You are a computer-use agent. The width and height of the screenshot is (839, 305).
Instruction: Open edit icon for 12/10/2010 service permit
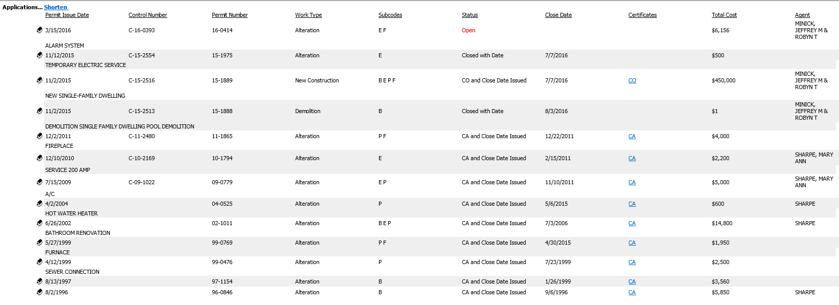click(39, 158)
